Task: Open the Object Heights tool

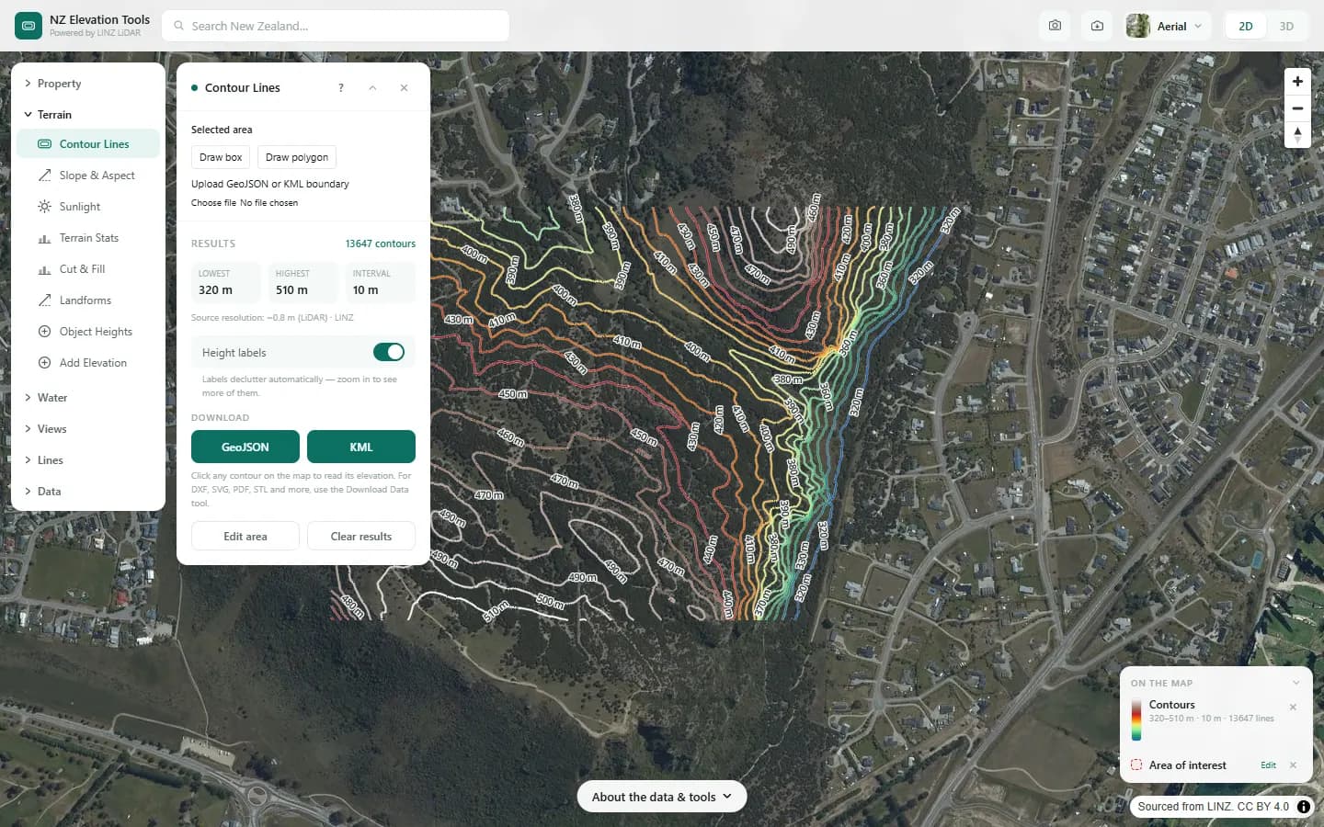Action: [x=88, y=332]
